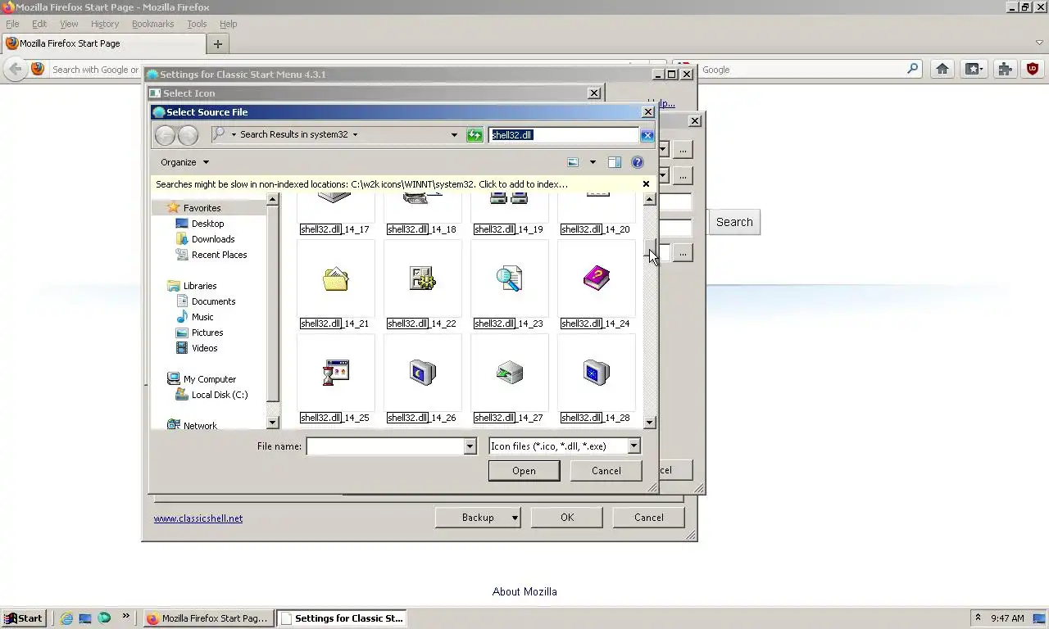Select the shell32.dll_14_25 hourglass window icon
Image resolution: width=1049 pixels, height=629 pixels.
click(x=336, y=373)
